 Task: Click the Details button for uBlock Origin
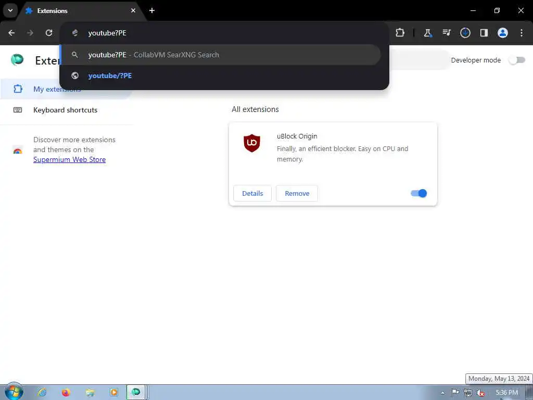pos(252,193)
